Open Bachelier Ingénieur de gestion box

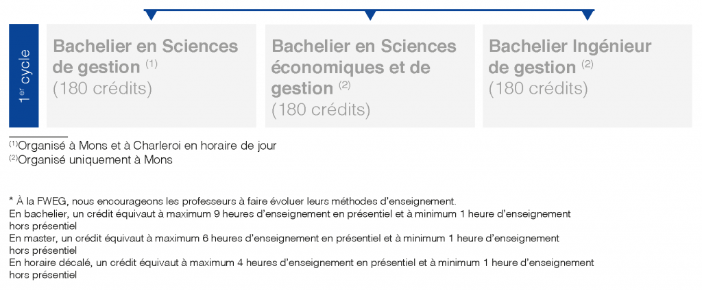588,75
